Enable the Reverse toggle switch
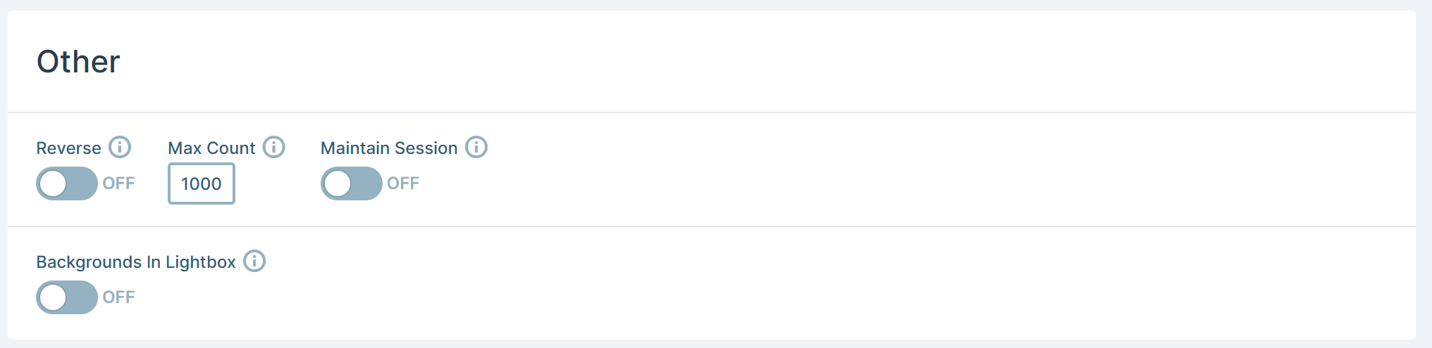This screenshot has height=348, width=1432. click(67, 183)
